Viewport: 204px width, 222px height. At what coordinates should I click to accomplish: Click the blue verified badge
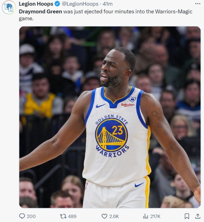pyautogui.click(x=57, y=4)
